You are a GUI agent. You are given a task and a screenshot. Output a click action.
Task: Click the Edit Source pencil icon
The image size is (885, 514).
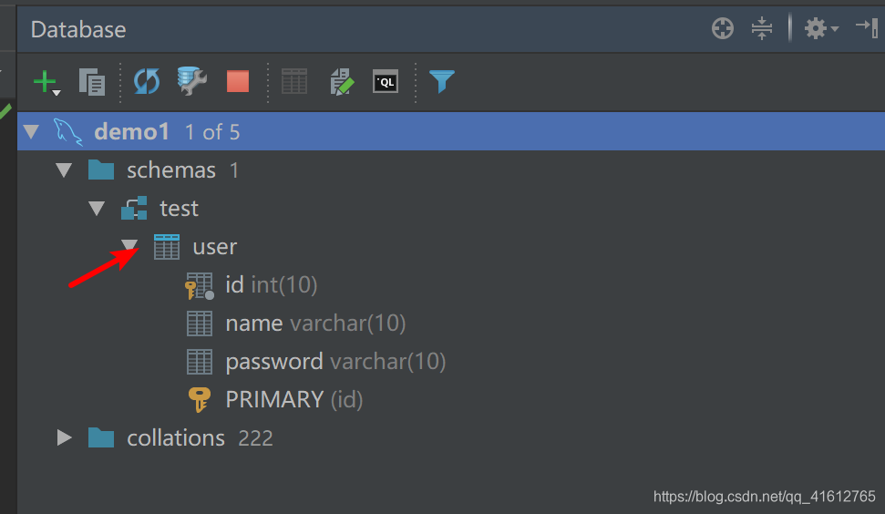click(x=342, y=82)
